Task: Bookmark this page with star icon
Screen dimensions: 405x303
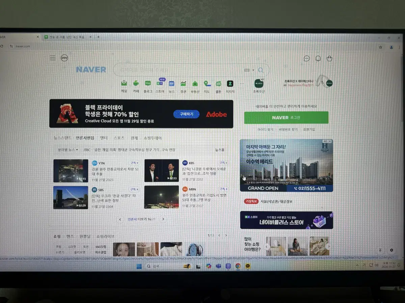Action: click(380, 47)
